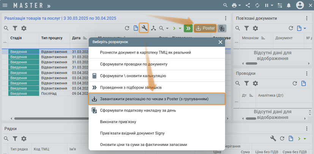
Task: Select Проведення з підбором залишків
Action: point(157,87)
